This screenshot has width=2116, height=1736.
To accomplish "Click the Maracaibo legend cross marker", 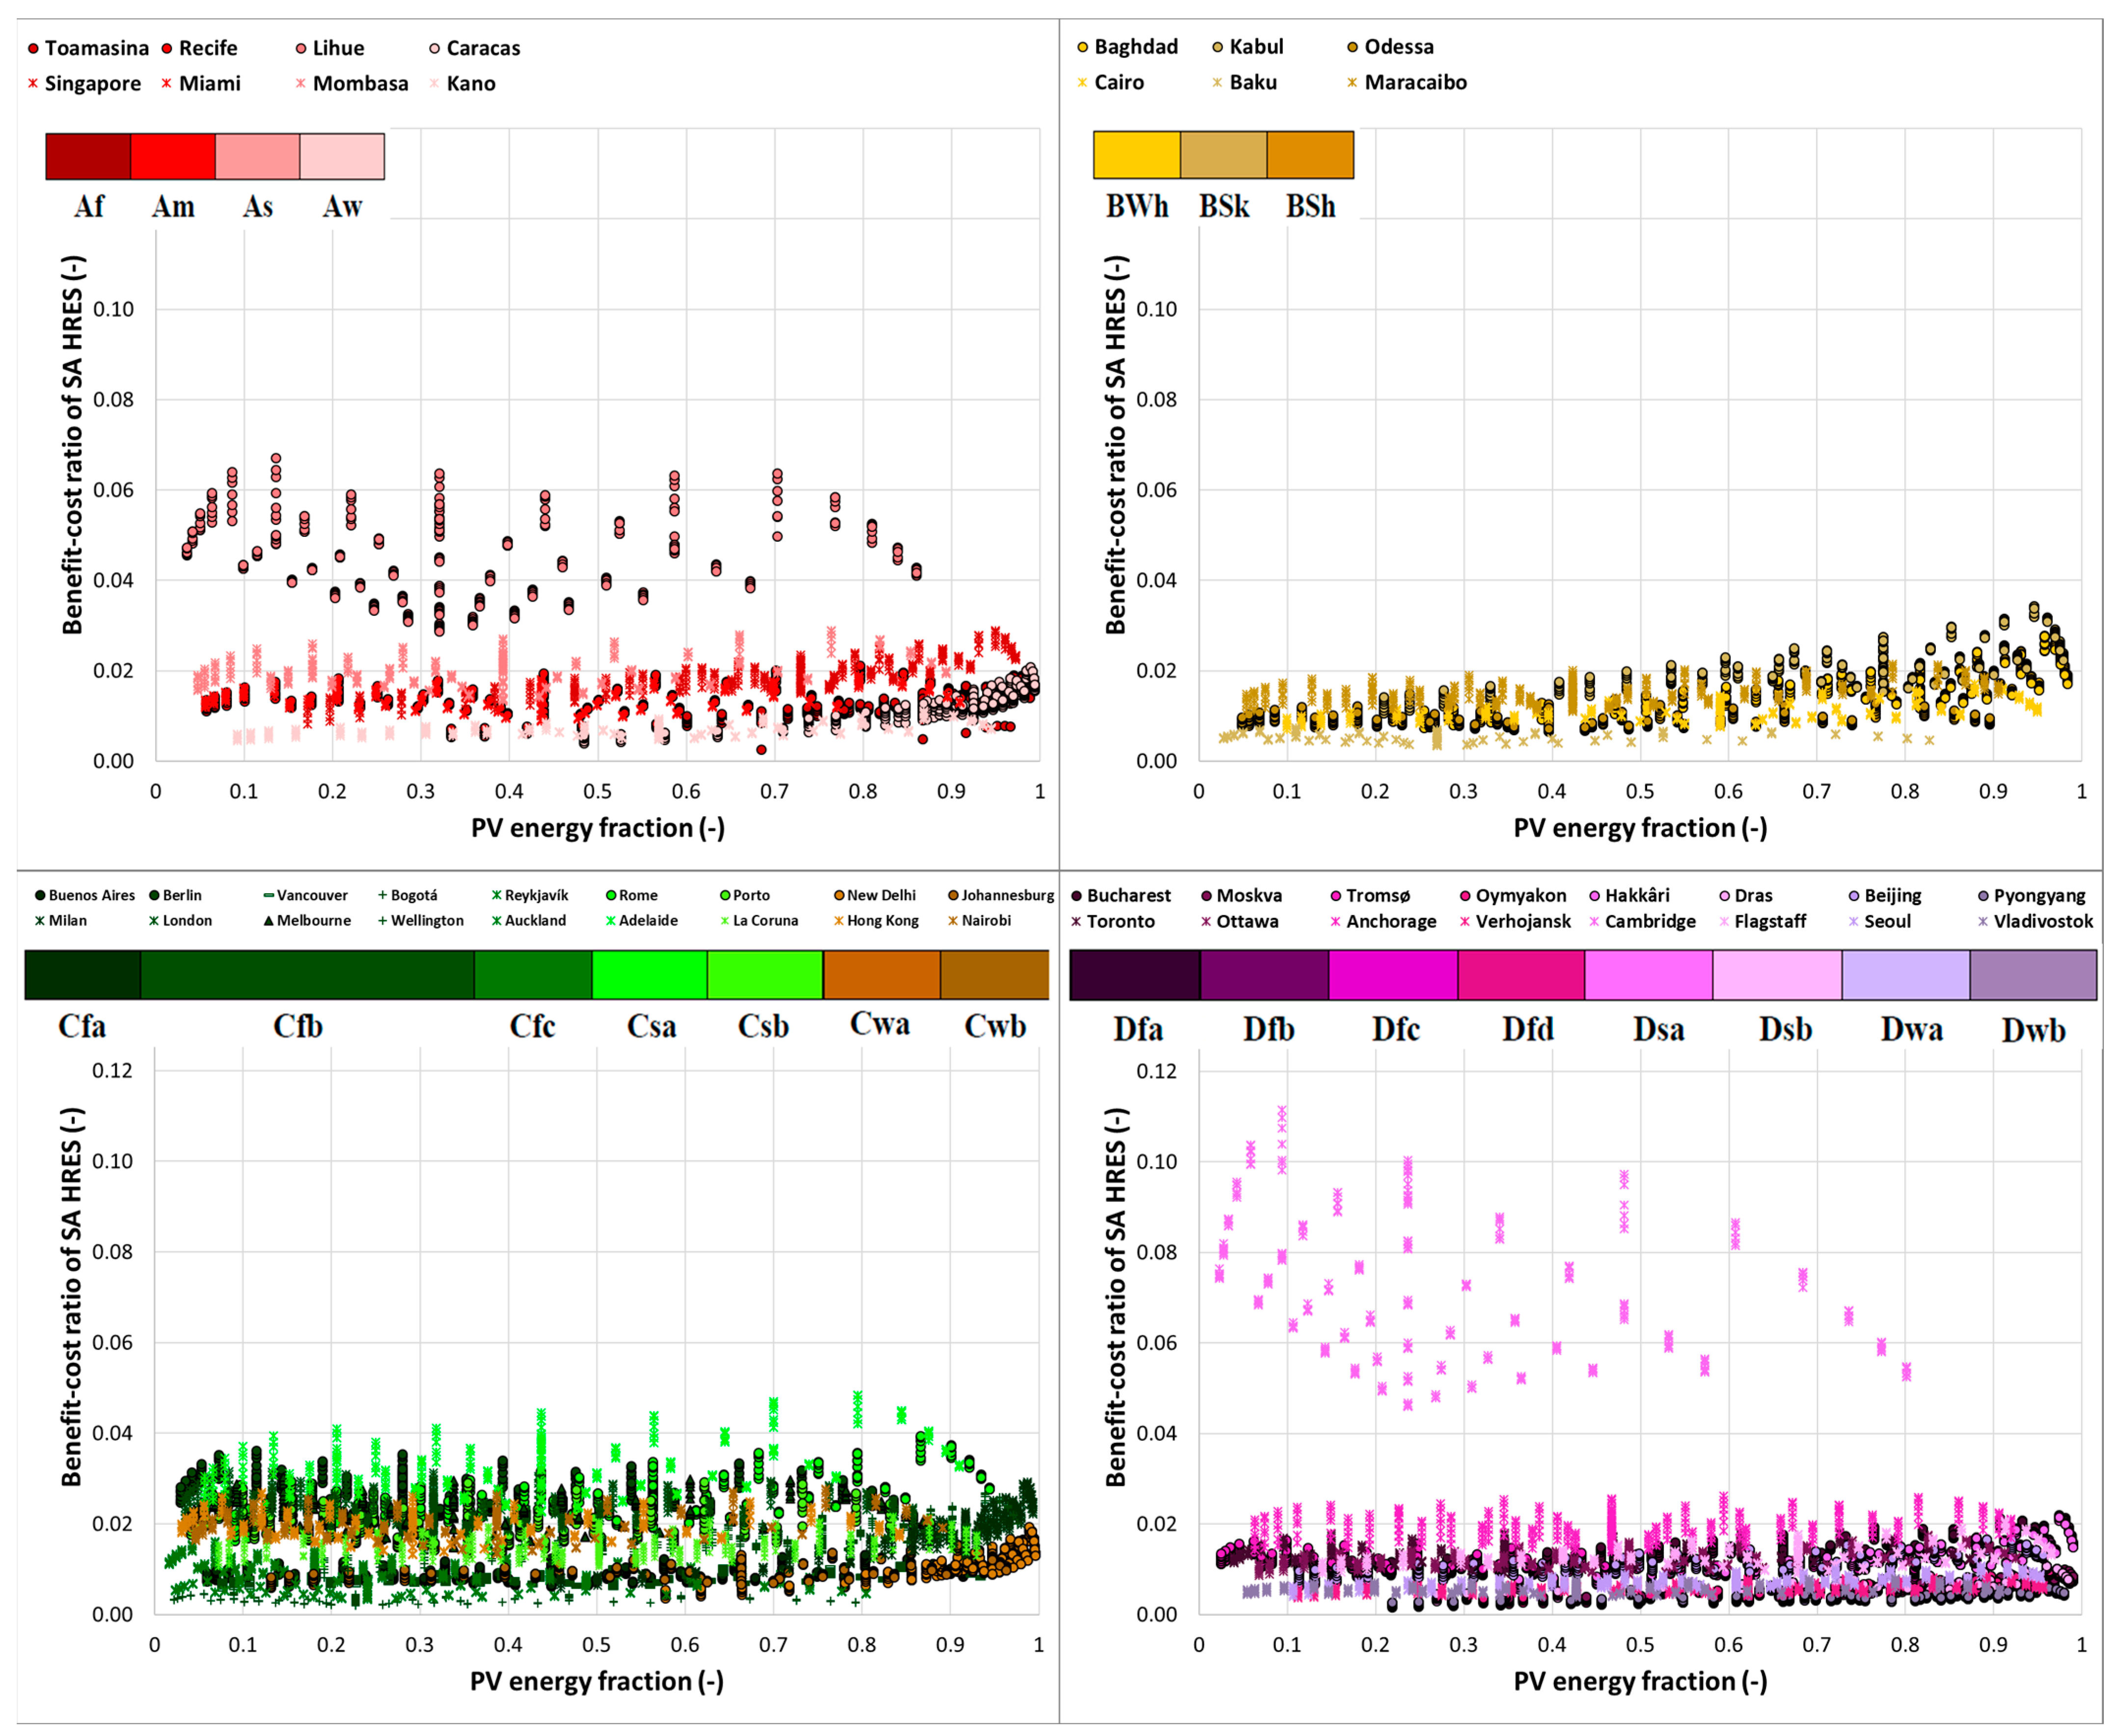I will point(1353,83).
